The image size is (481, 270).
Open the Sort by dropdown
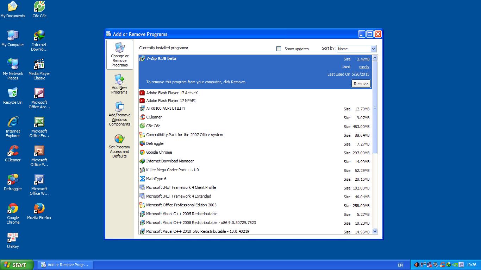373,49
